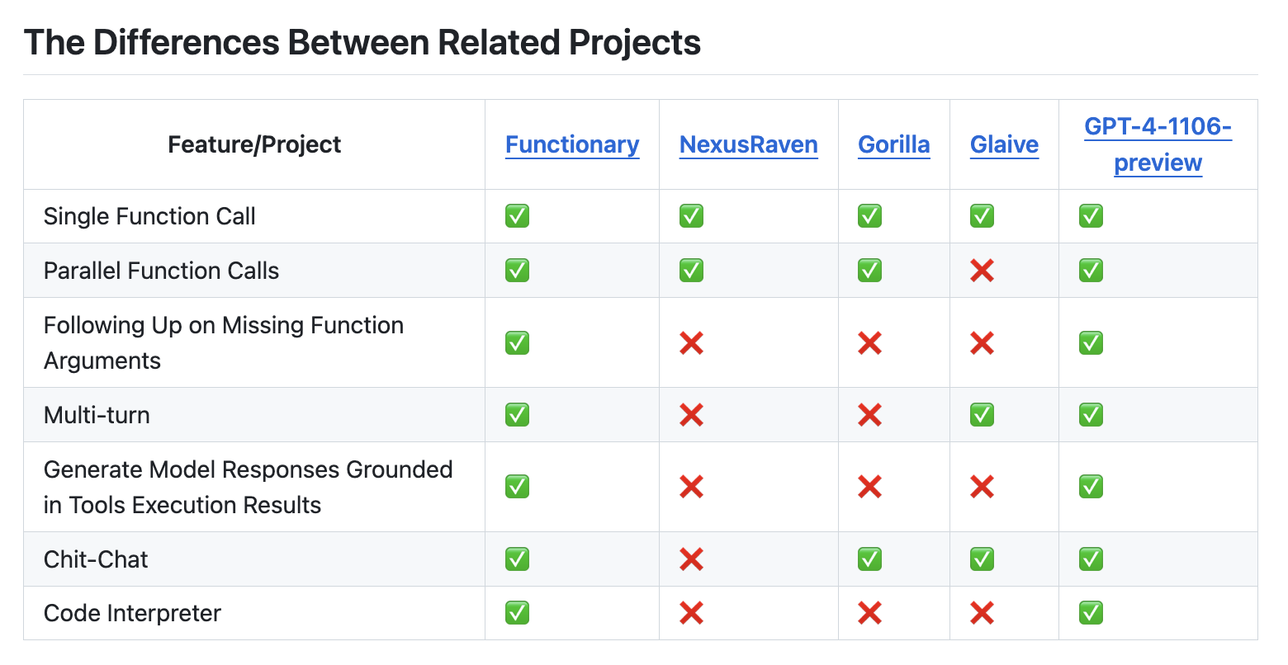Viewport: 1288px width, 665px height.
Task: Click the Multi-turn row label
Action: 97,415
